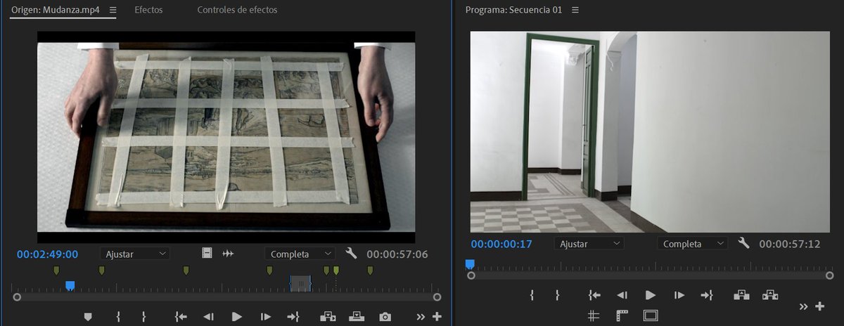Step forward one frame in Source monitor
Image resolution: width=844 pixels, height=326 pixels.
(266, 317)
